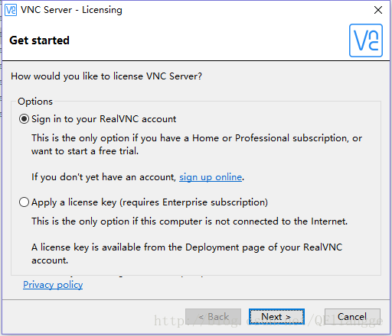Cancel the licensing wizard

[352, 317]
